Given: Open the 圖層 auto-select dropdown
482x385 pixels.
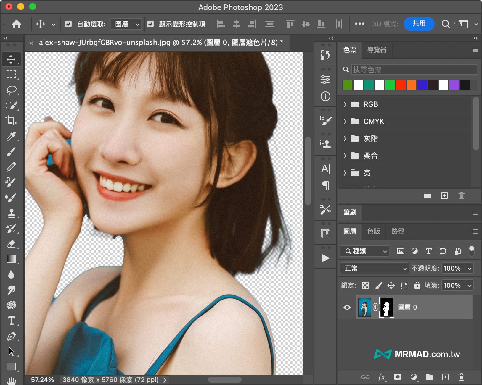Looking at the screenshot, I should (126, 24).
